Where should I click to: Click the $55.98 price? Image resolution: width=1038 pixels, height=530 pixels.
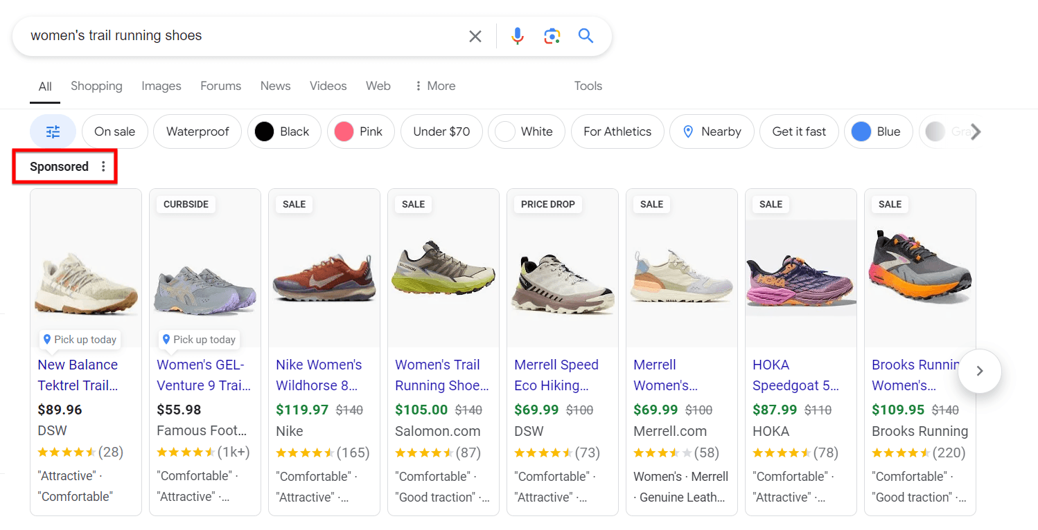(x=179, y=410)
